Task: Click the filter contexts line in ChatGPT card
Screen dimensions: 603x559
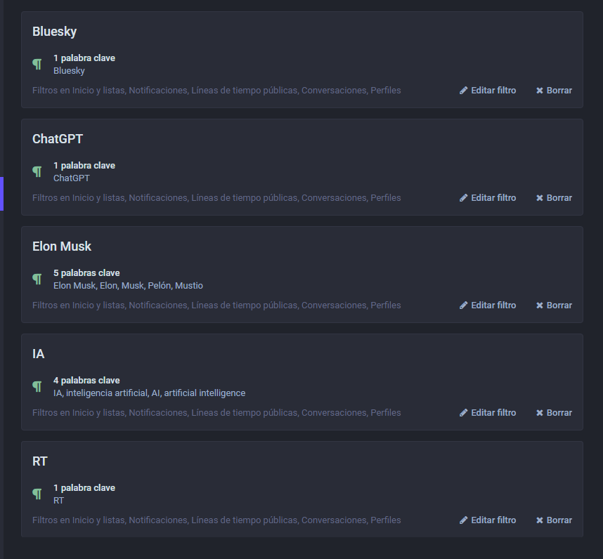Action: tap(216, 198)
